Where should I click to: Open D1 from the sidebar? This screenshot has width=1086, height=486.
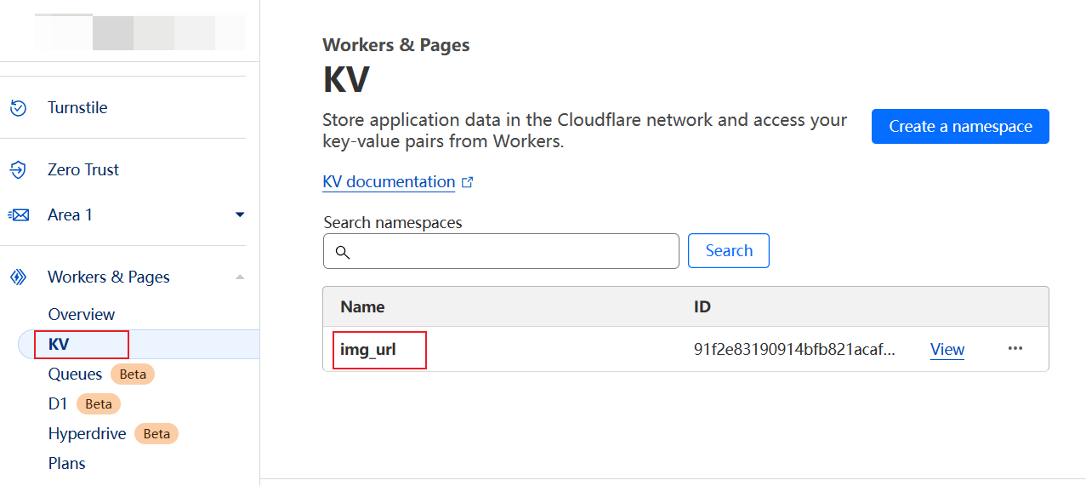coord(58,403)
